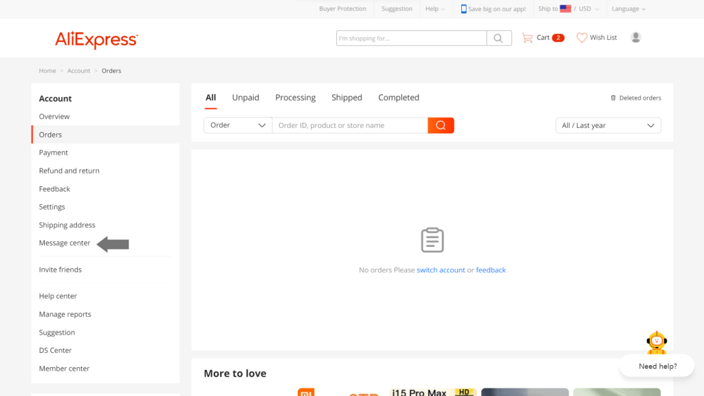Expand the Order search type dropdown
The image size is (704, 396).
[x=238, y=125]
